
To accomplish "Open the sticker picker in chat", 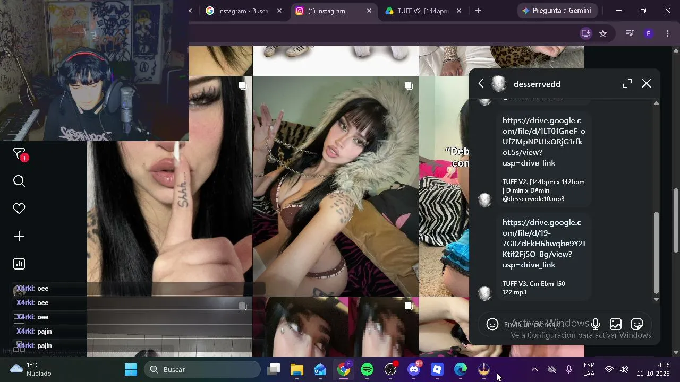I will tap(637, 324).
